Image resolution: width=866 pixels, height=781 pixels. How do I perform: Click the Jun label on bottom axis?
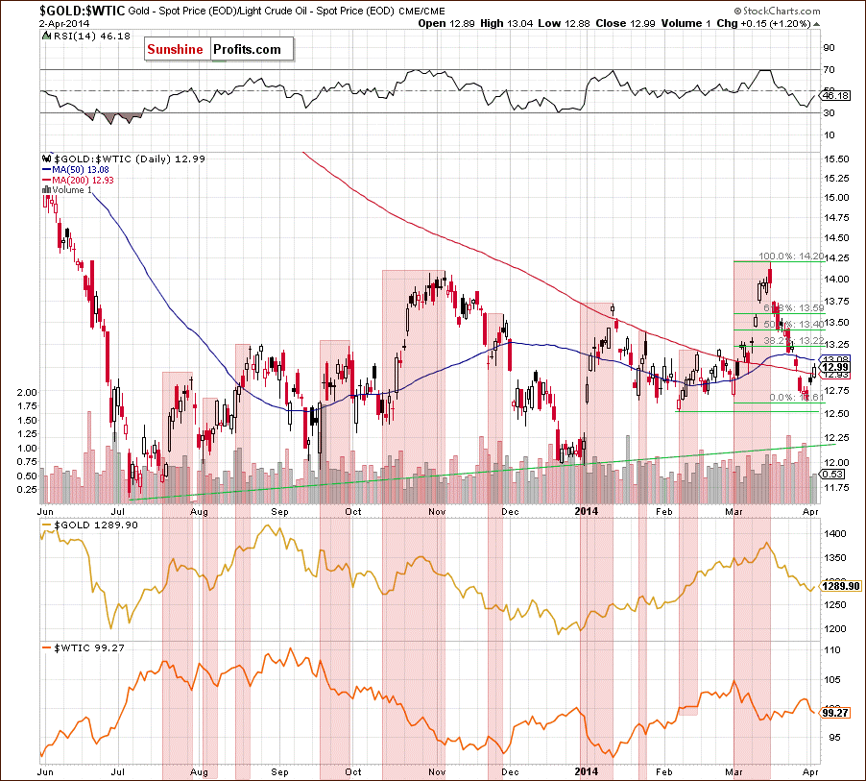point(45,772)
